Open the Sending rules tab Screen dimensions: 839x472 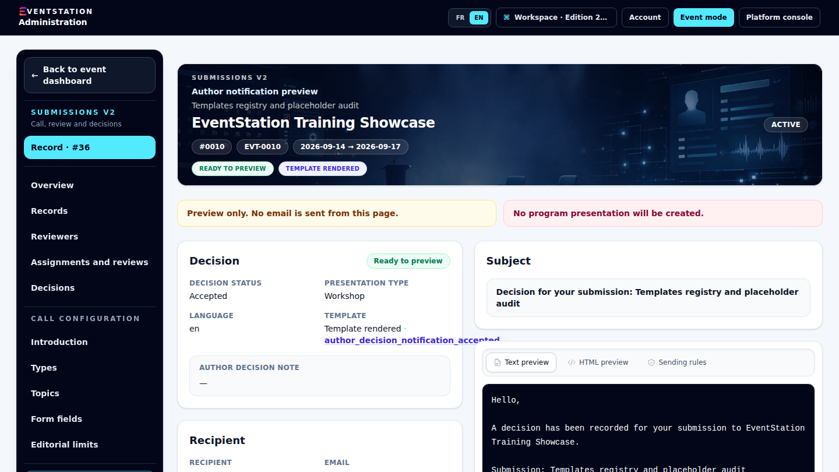677,362
